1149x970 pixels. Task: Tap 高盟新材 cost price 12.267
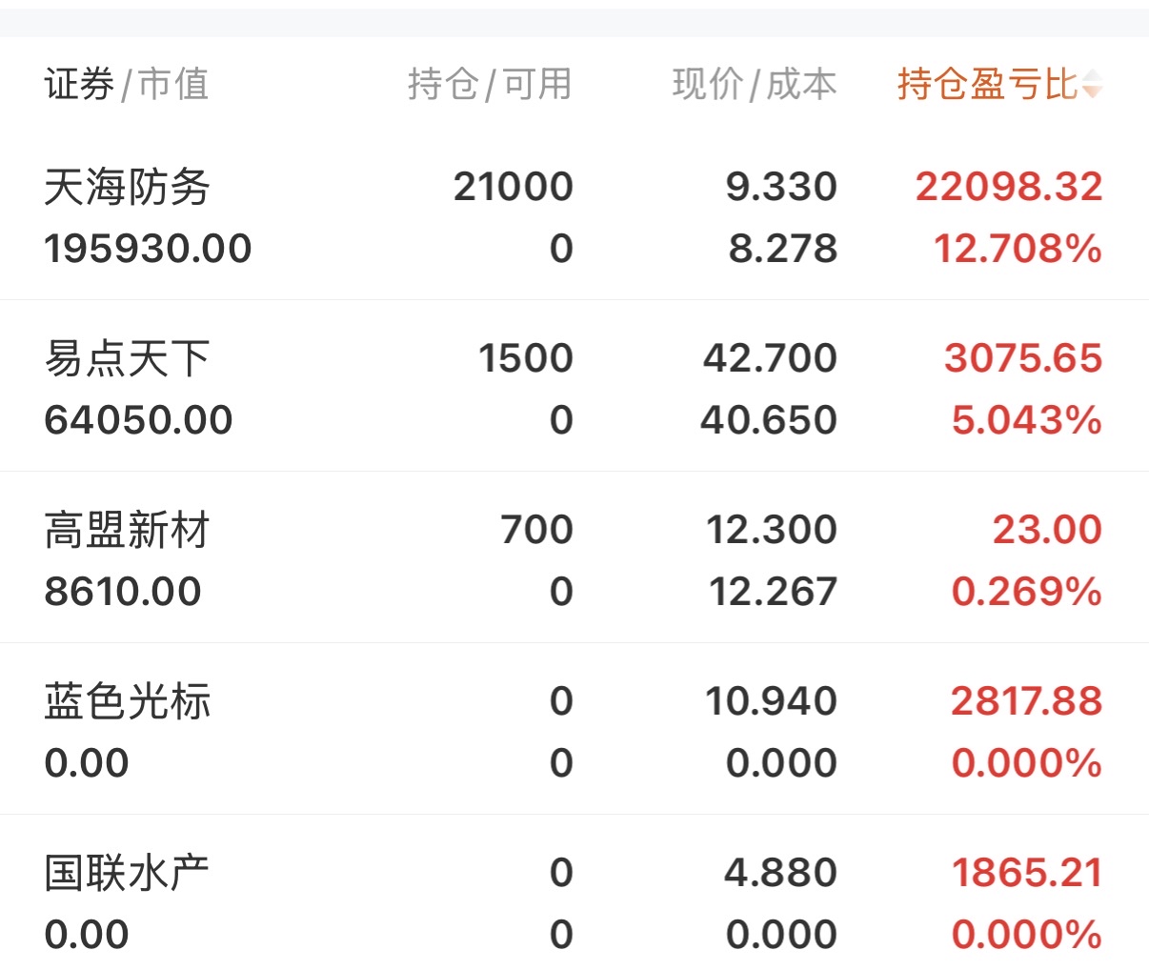(x=773, y=592)
